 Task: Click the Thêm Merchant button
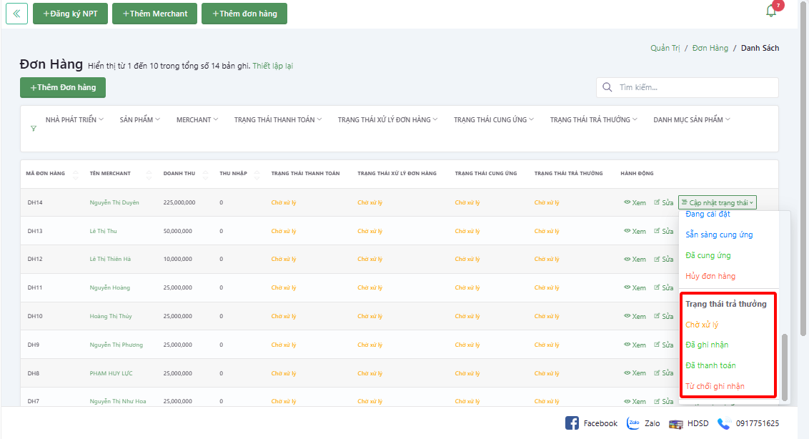point(154,14)
